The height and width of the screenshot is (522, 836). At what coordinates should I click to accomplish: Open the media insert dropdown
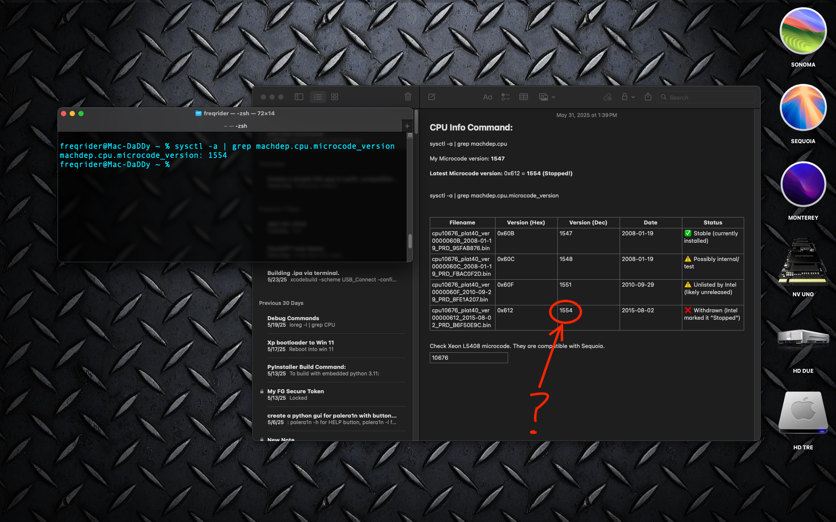[x=547, y=97]
